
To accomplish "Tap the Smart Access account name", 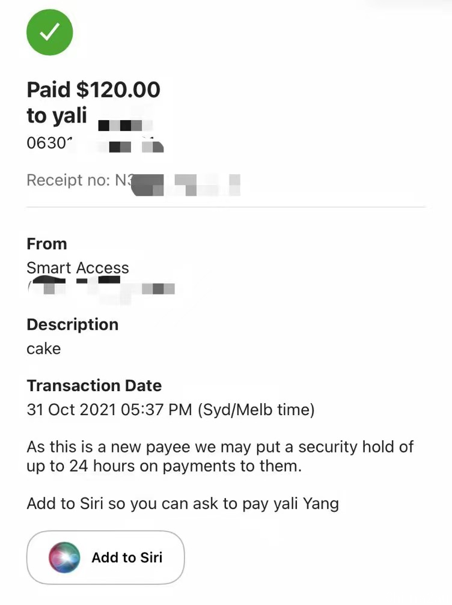I will click(x=78, y=267).
